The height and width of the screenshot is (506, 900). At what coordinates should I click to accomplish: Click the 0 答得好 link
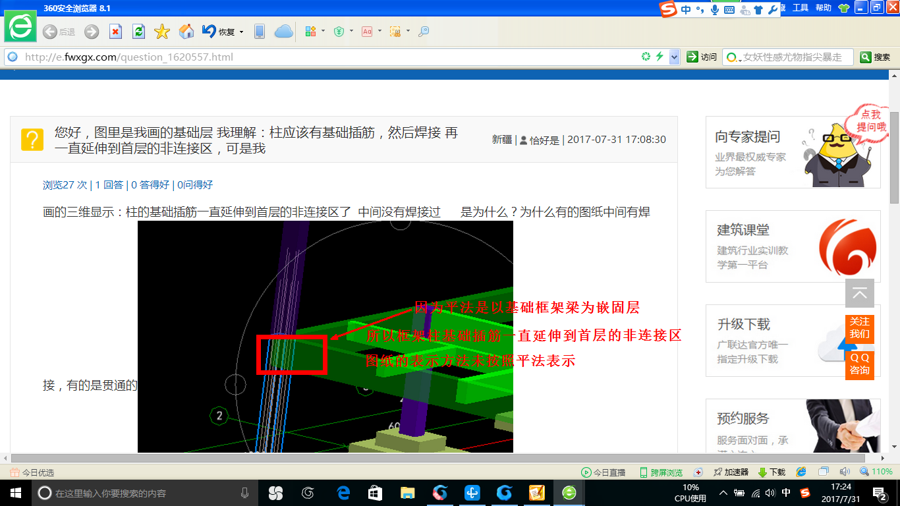(150, 185)
